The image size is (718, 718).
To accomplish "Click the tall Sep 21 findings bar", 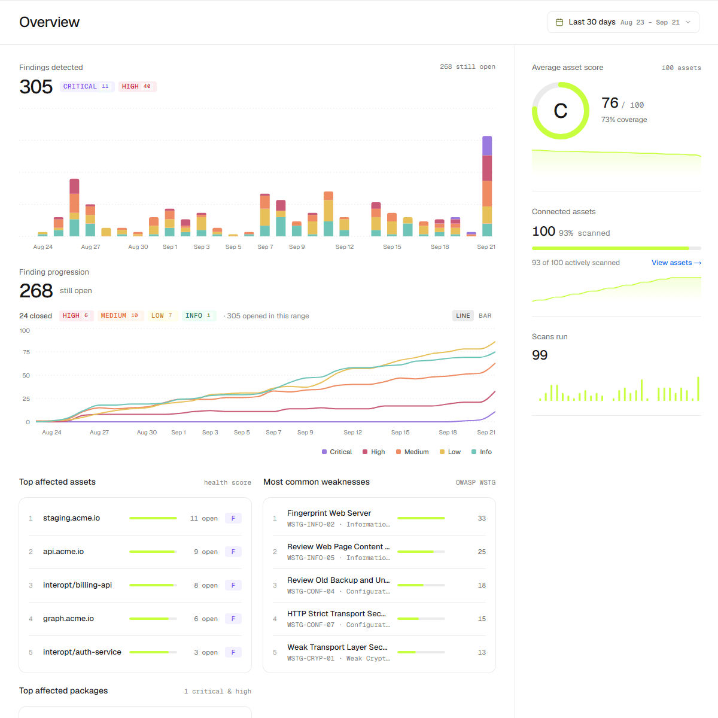I will pos(487,186).
